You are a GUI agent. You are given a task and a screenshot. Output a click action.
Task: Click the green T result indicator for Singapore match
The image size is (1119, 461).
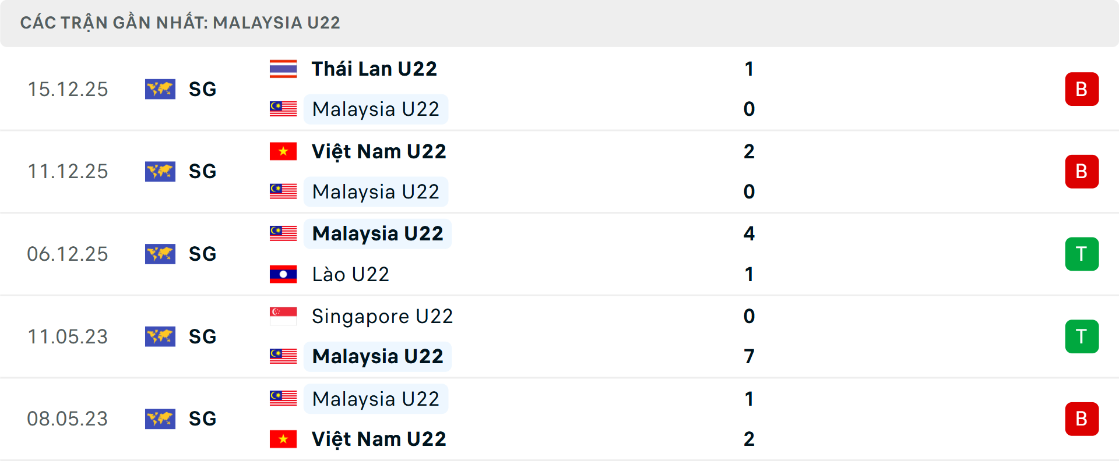pos(1082,336)
